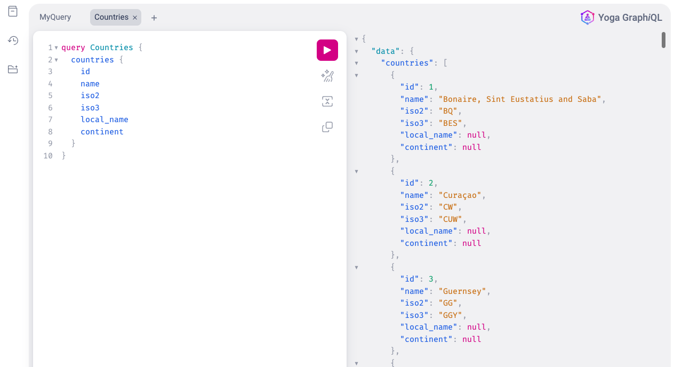Collapse the root response object arrow
674x367 pixels.
click(x=357, y=39)
